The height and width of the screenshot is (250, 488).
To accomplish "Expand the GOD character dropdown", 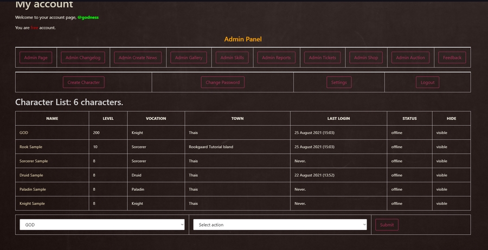I will [102, 225].
